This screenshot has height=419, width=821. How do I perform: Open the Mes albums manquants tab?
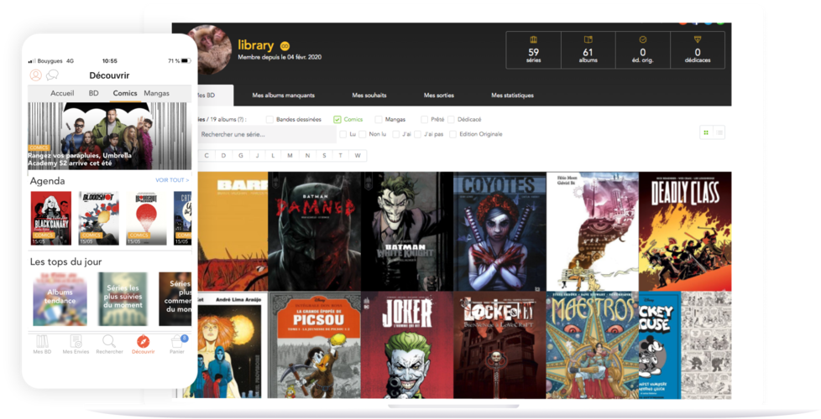283,95
